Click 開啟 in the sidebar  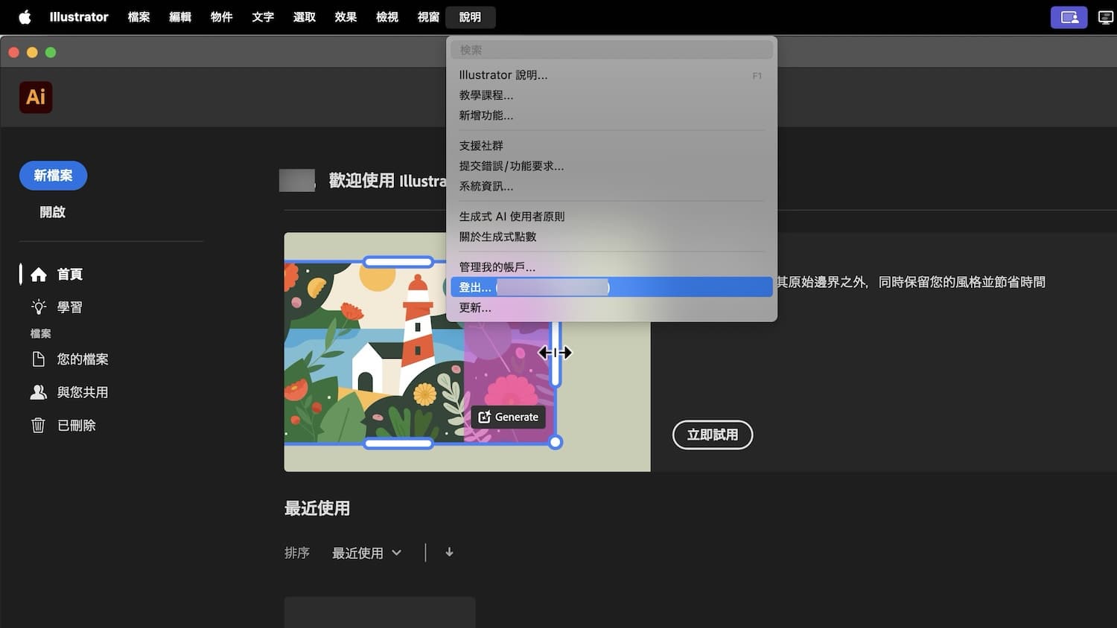point(52,211)
